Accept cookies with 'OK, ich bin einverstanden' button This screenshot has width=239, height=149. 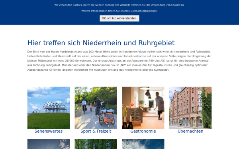[119, 18]
